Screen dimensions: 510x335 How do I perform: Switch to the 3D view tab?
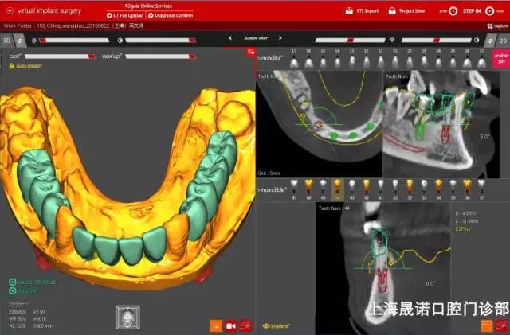(6, 40)
